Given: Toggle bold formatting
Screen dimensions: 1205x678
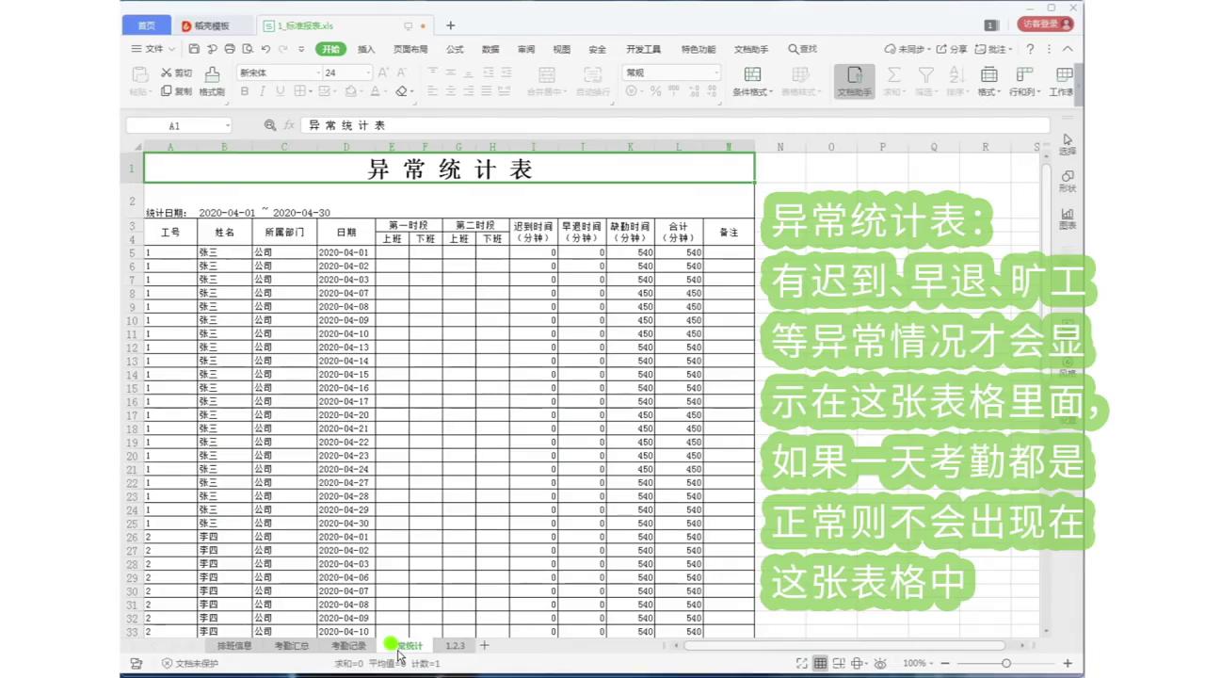Looking at the screenshot, I should pyautogui.click(x=244, y=91).
